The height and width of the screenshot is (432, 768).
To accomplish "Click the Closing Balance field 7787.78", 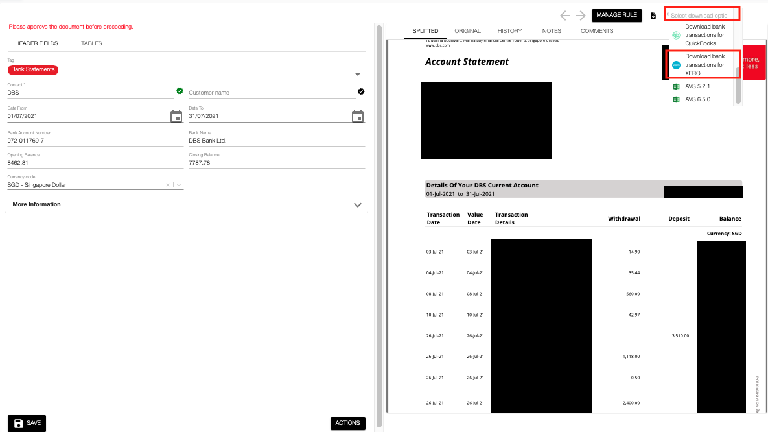I will 277,163.
